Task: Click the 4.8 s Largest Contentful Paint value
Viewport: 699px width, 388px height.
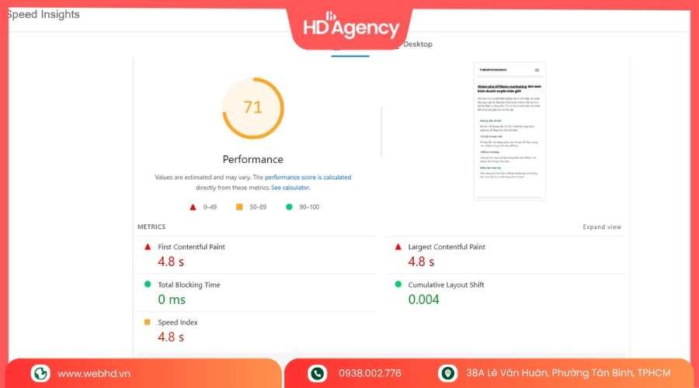Action: click(421, 262)
